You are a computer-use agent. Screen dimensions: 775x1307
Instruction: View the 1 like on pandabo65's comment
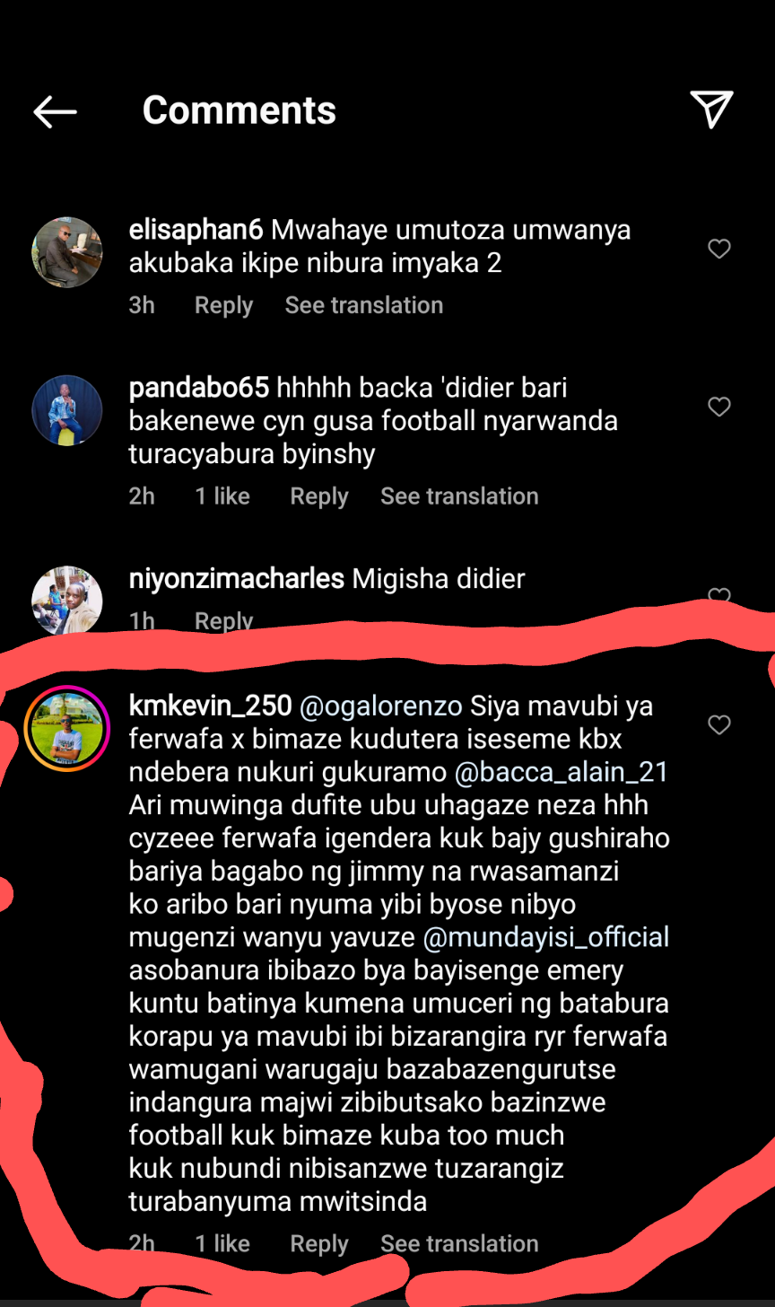tap(222, 496)
